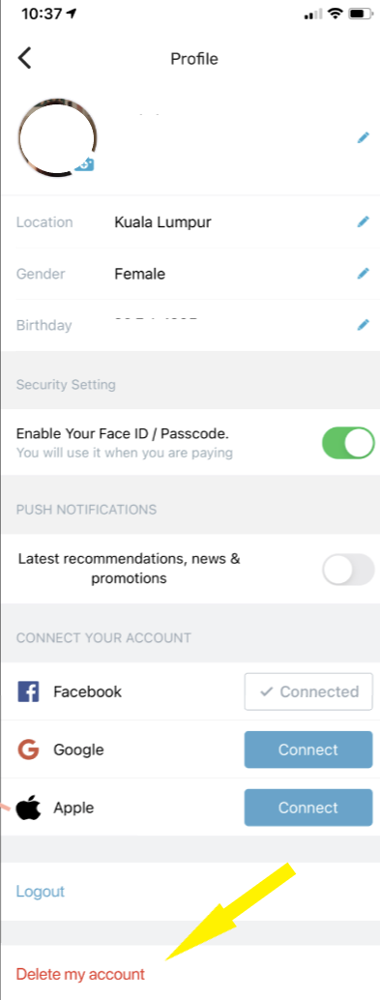This screenshot has width=380, height=1000.
Task: Disable the Face ID / Passcode toggle
Action: [x=348, y=443]
